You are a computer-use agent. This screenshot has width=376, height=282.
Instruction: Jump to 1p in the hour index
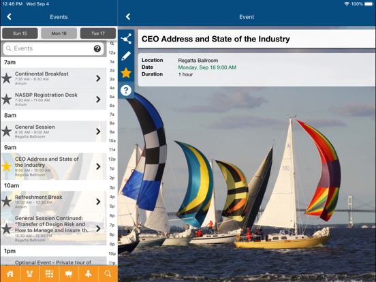(112, 168)
